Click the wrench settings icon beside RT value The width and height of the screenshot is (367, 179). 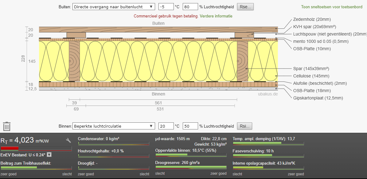point(68,140)
